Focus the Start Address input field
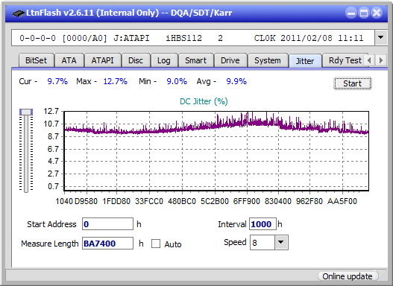The height and width of the screenshot is (286, 393). click(108, 224)
